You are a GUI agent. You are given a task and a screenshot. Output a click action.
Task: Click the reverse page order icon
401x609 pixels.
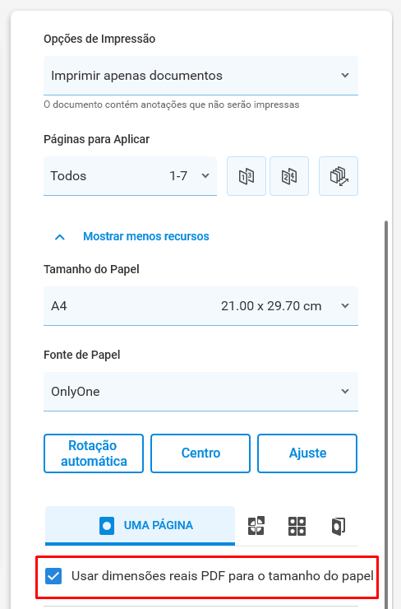pyautogui.click(x=339, y=176)
